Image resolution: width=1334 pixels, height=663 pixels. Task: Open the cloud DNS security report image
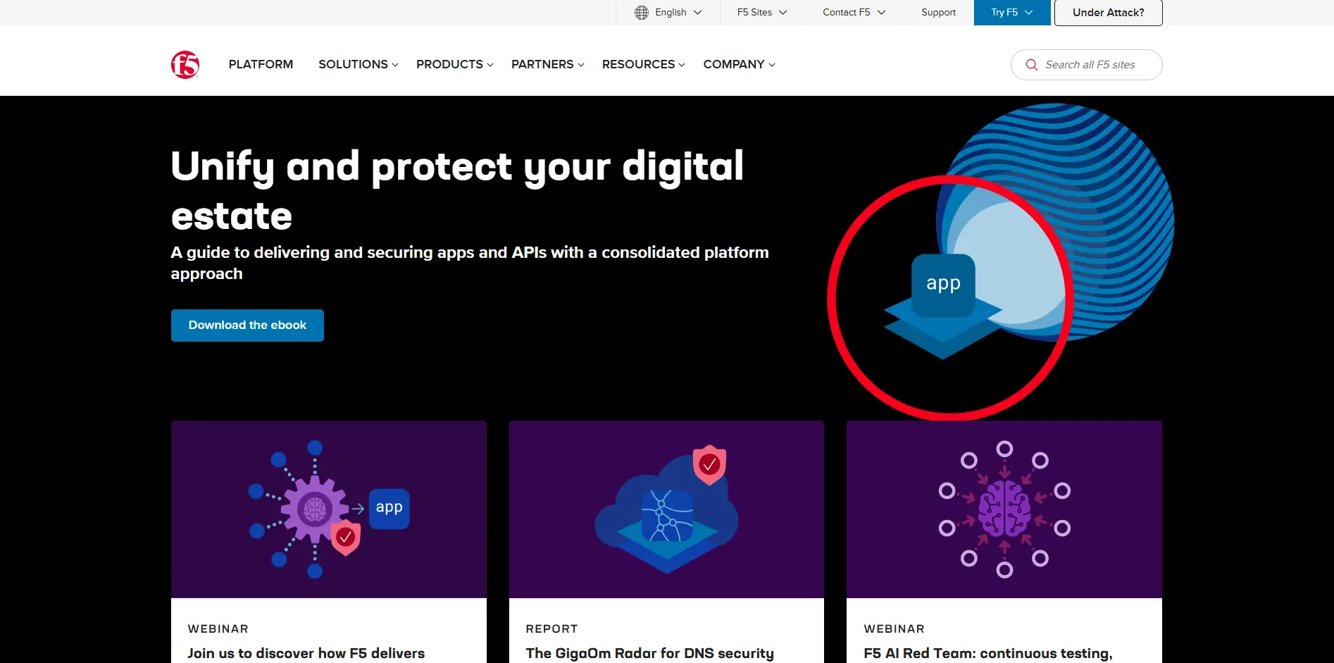(666, 509)
